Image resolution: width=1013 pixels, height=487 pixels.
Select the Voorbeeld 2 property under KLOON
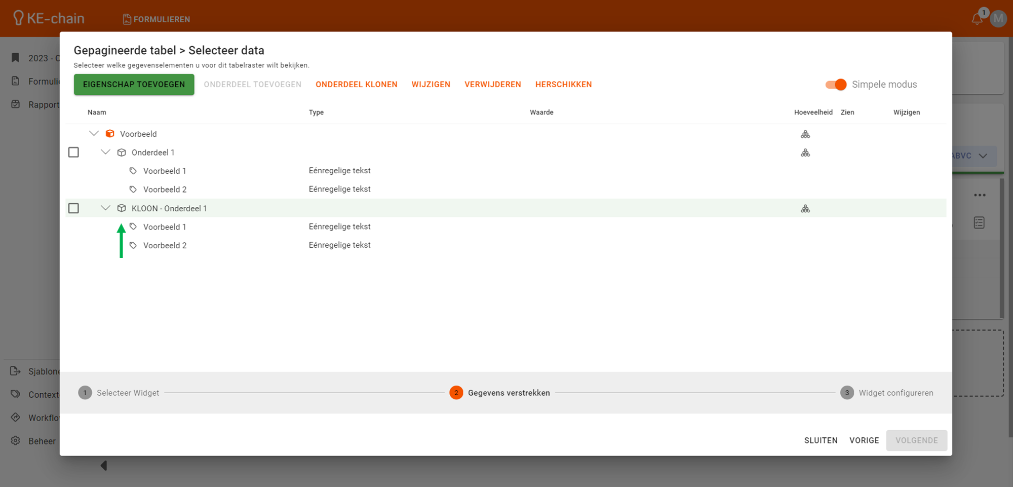(165, 245)
